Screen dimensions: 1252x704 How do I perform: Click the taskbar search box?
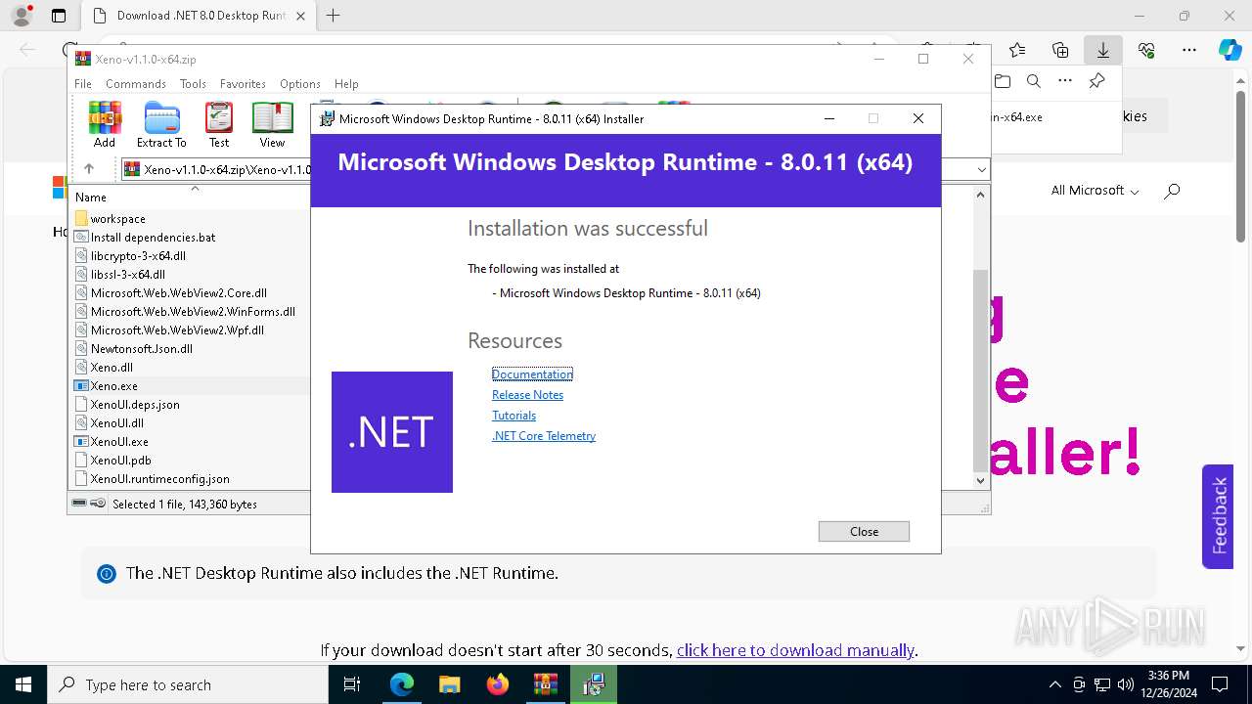pyautogui.click(x=188, y=684)
